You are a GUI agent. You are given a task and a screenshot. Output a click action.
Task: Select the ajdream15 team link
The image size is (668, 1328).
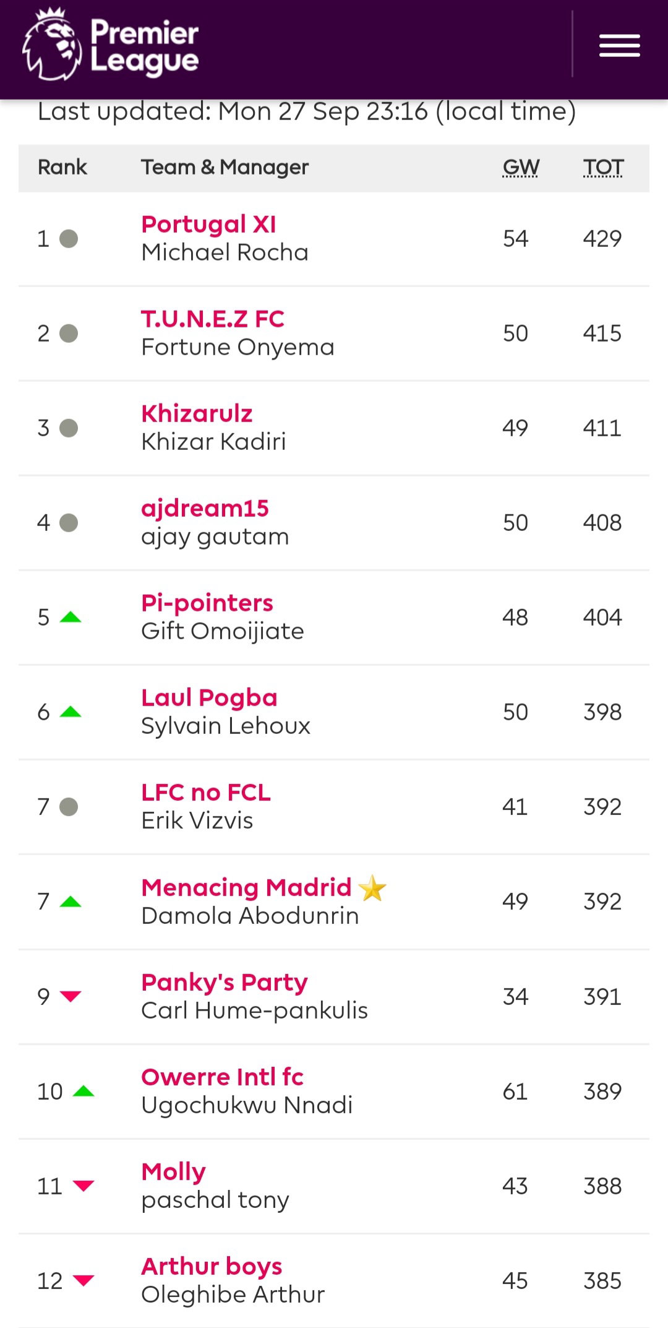click(x=205, y=509)
